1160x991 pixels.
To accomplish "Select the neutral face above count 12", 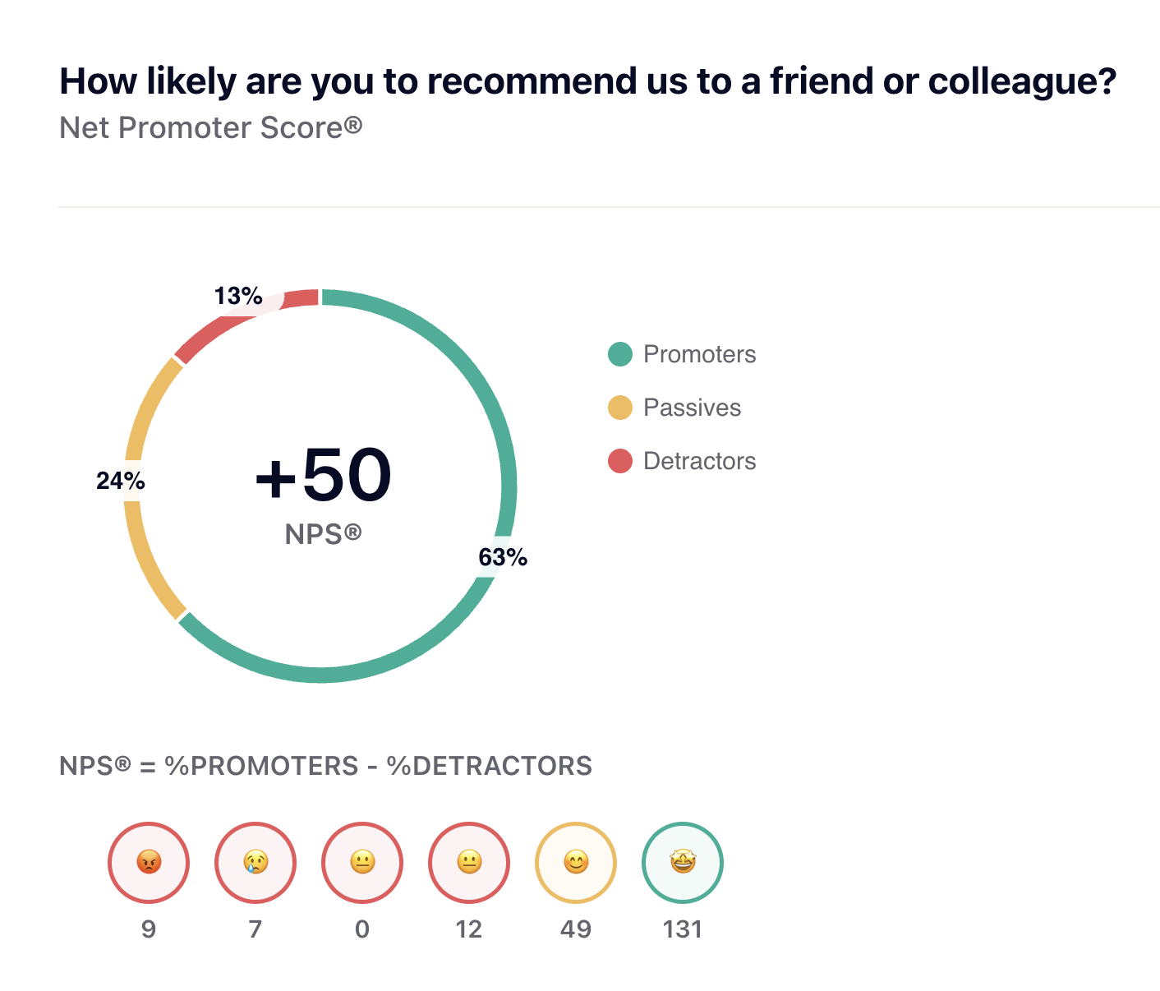I will click(x=469, y=863).
